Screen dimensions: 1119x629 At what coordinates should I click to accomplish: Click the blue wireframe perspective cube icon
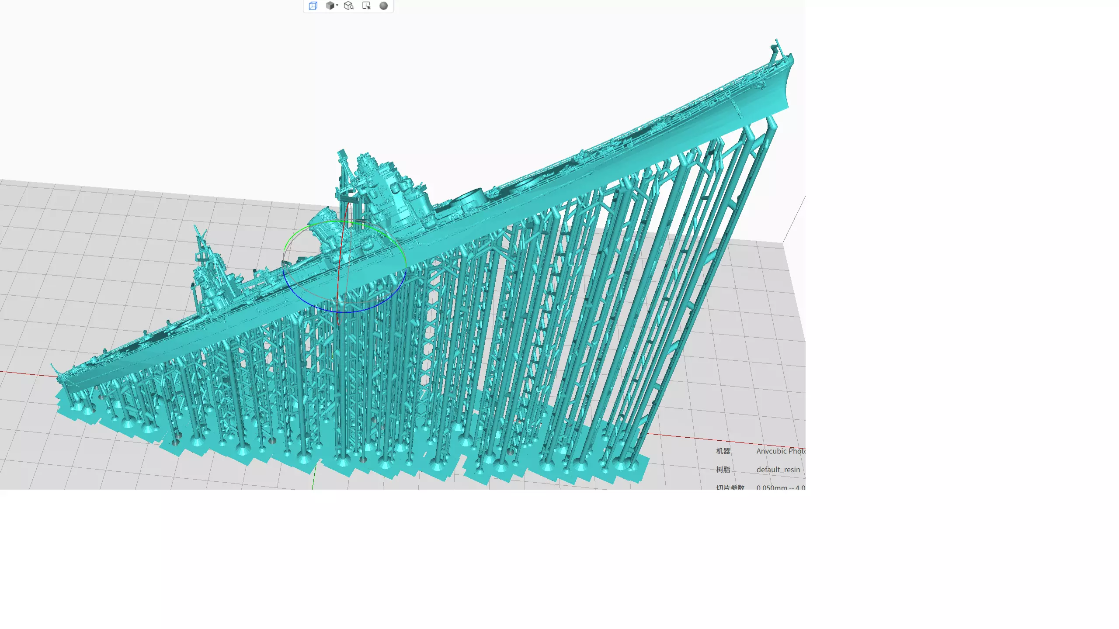click(313, 6)
